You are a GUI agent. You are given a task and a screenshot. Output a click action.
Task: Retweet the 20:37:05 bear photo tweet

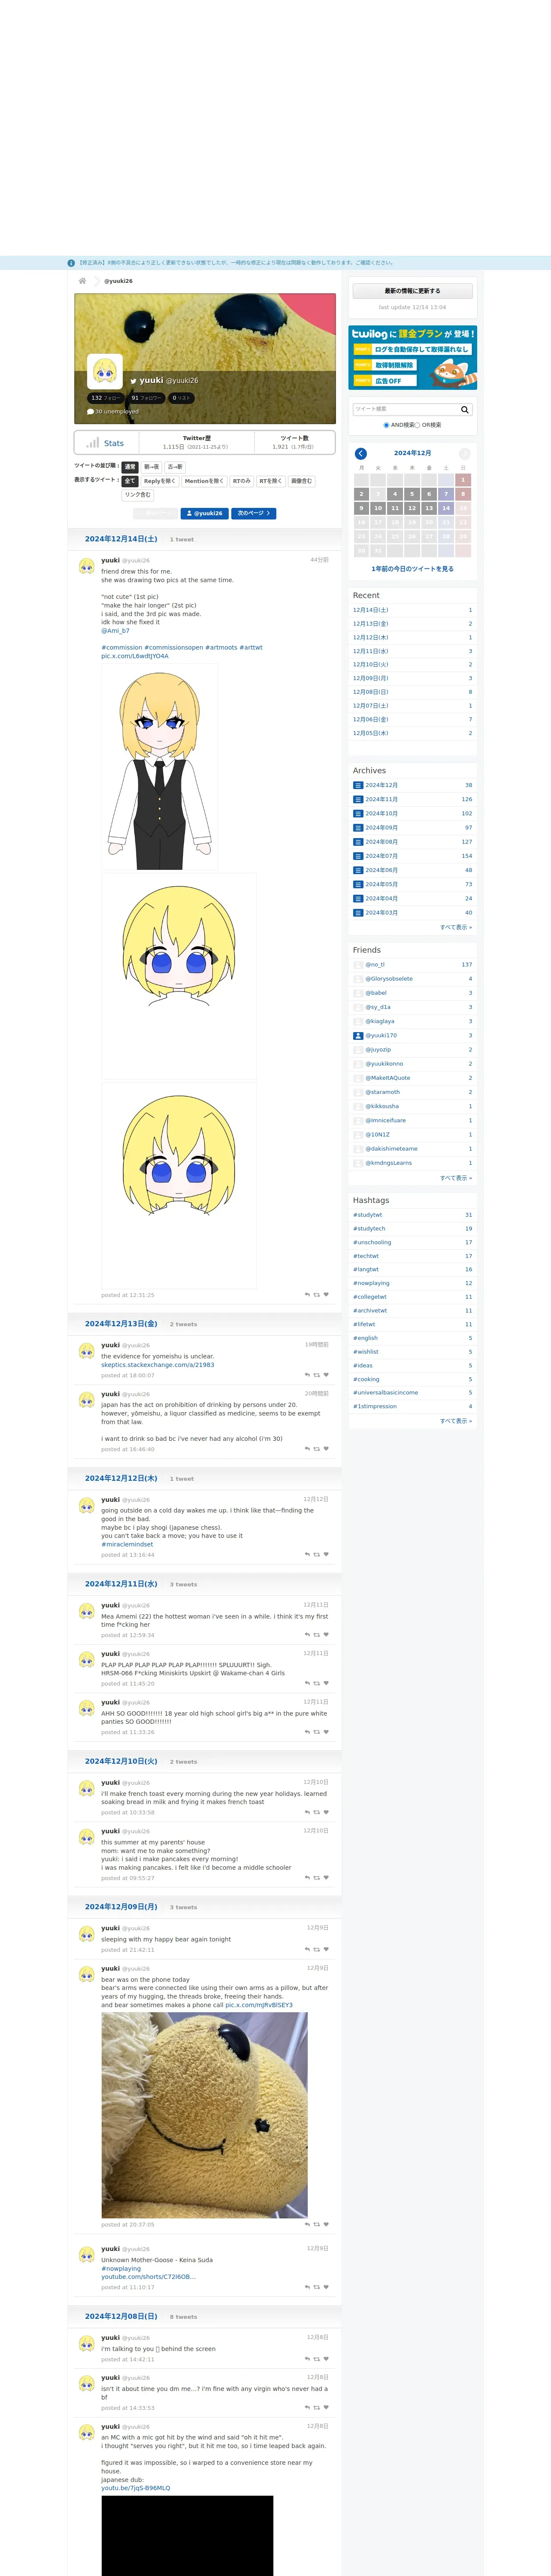317,2224
